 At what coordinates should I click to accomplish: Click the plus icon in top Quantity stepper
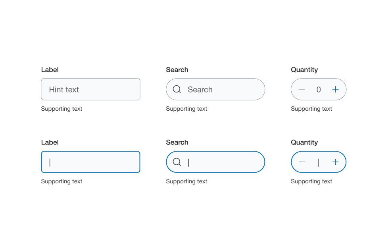335,89
